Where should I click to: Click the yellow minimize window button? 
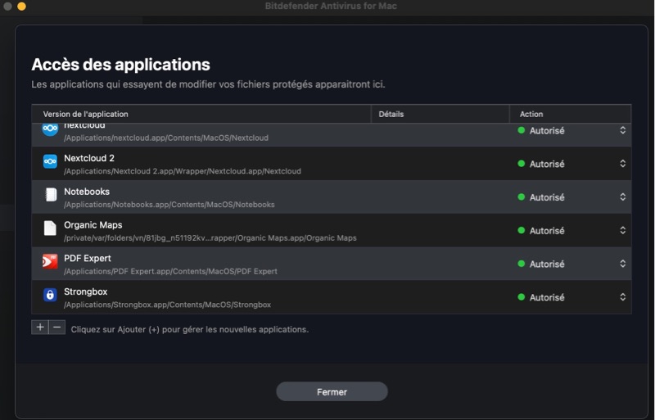21,7
